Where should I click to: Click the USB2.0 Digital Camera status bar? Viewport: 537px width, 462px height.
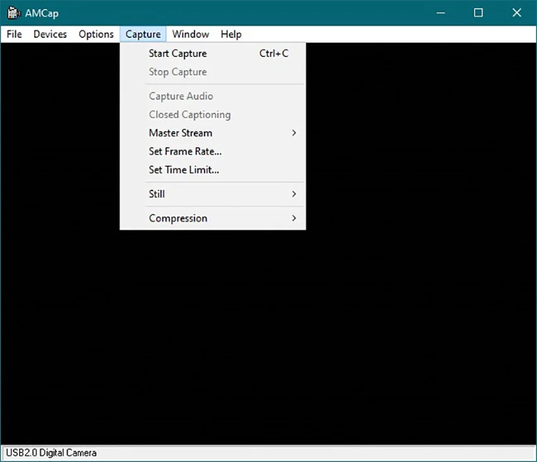click(x=52, y=453)
